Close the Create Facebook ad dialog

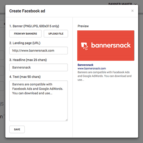132,11
